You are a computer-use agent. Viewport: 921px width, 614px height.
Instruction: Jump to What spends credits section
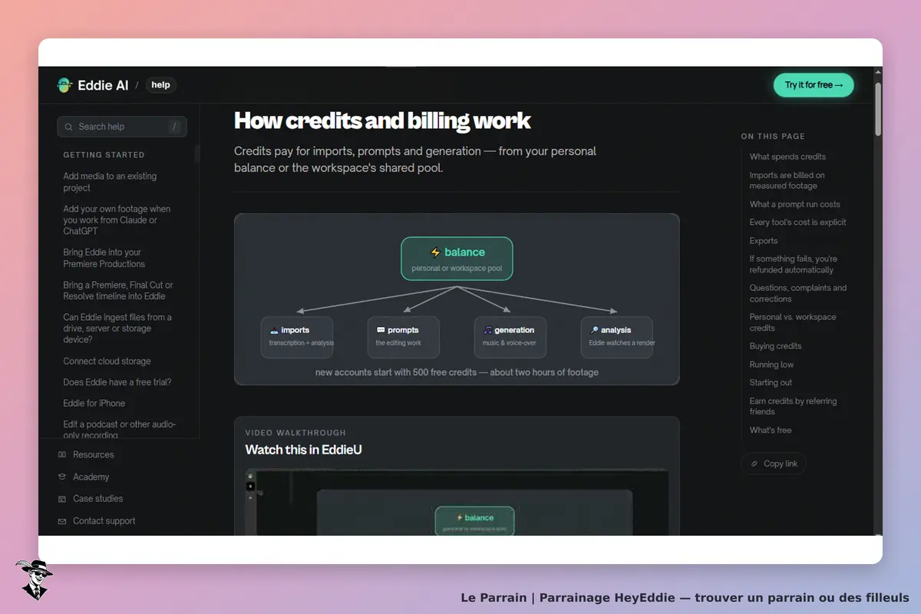[787, 157]
